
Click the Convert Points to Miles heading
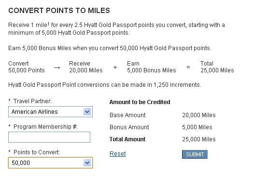coord(59,11)
